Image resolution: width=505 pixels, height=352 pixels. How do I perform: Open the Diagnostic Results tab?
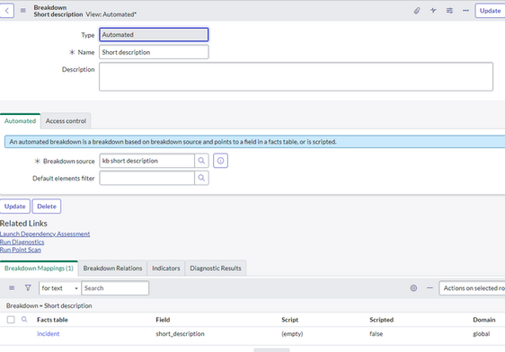[216, 268]
